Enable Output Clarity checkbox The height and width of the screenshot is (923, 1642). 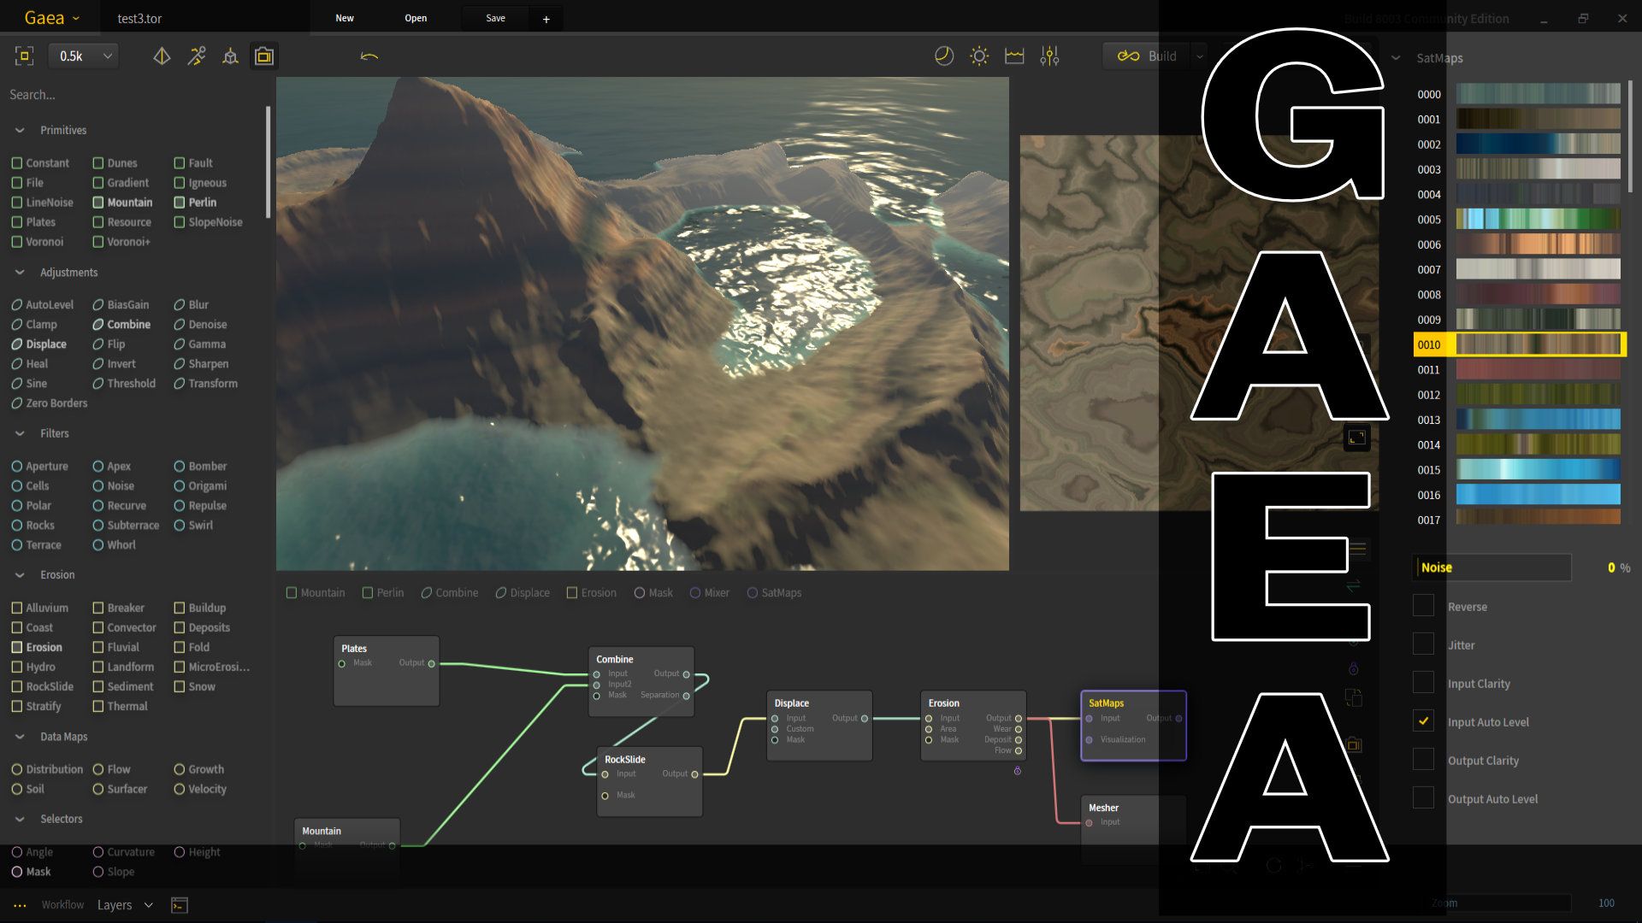[x=1423, y=760]
